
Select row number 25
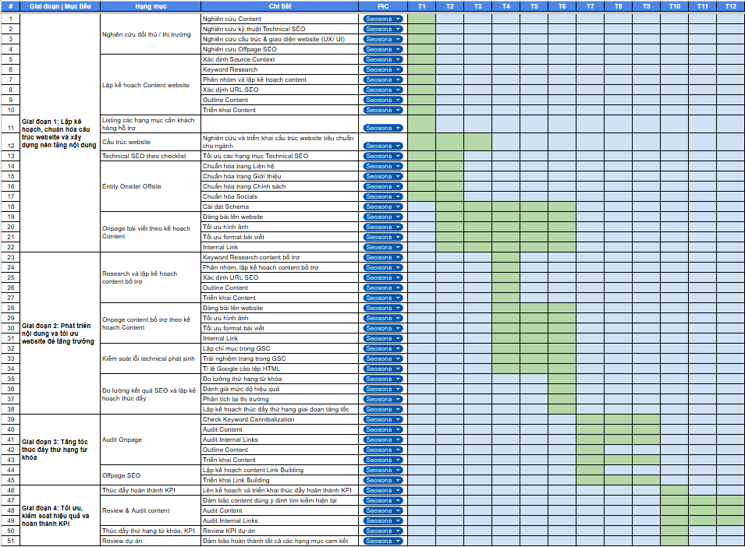[x=10, y=277]
